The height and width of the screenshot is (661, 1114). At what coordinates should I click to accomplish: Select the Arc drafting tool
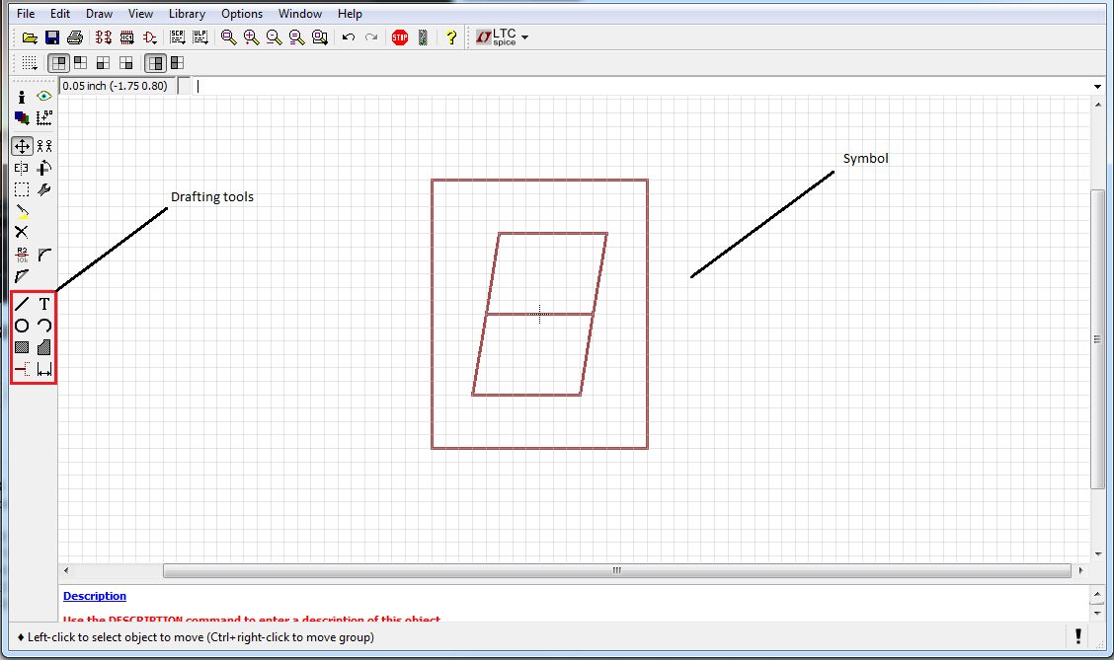point(43,326)
